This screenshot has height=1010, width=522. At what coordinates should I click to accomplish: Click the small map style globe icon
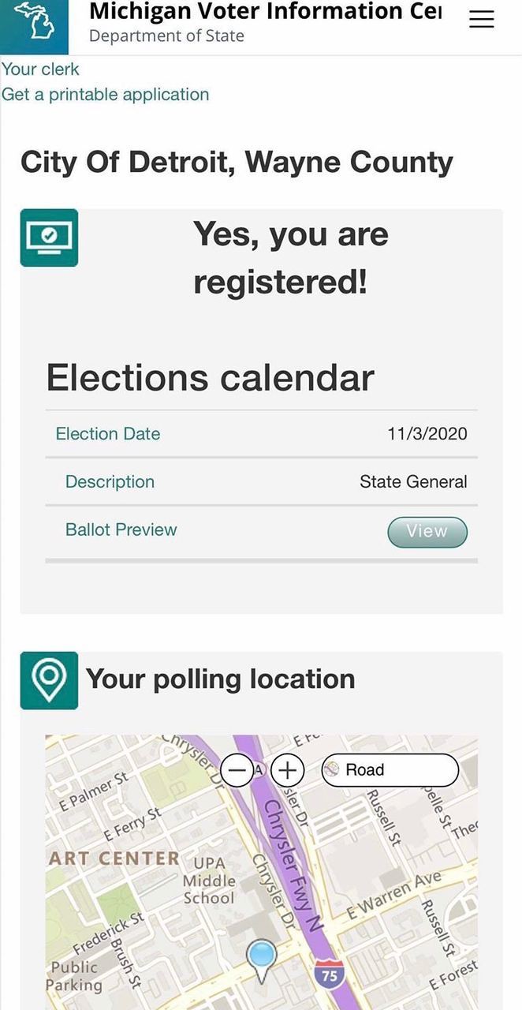coord(332,769)
